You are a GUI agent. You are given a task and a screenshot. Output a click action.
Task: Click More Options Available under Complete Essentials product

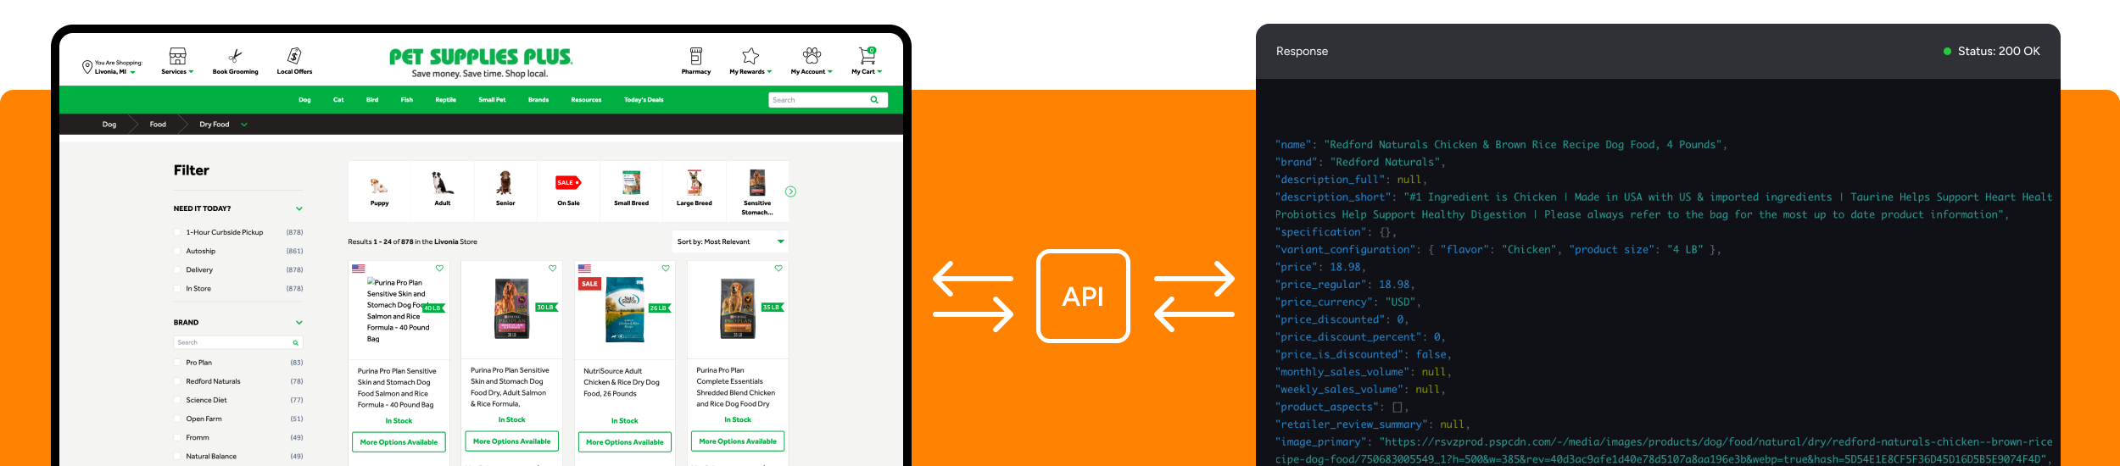click(738, 441)
